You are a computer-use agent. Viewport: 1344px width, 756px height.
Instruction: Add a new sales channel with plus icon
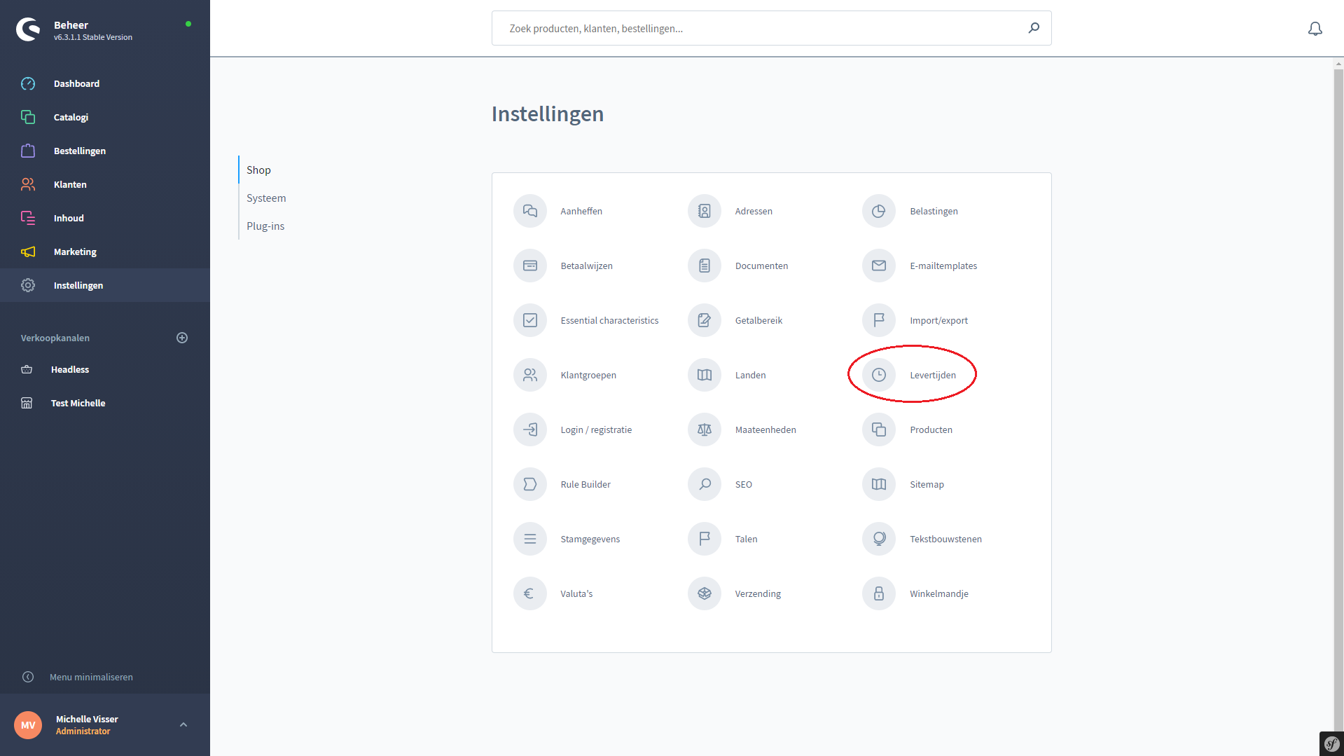(182, 338)
